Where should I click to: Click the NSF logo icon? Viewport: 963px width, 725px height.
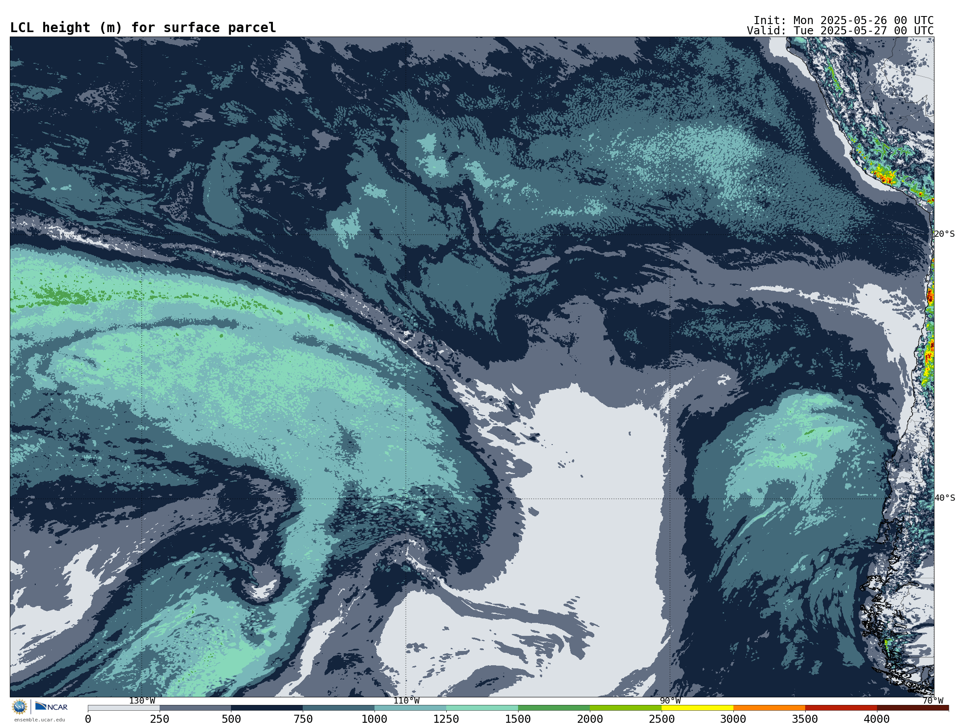pos(20,707)
